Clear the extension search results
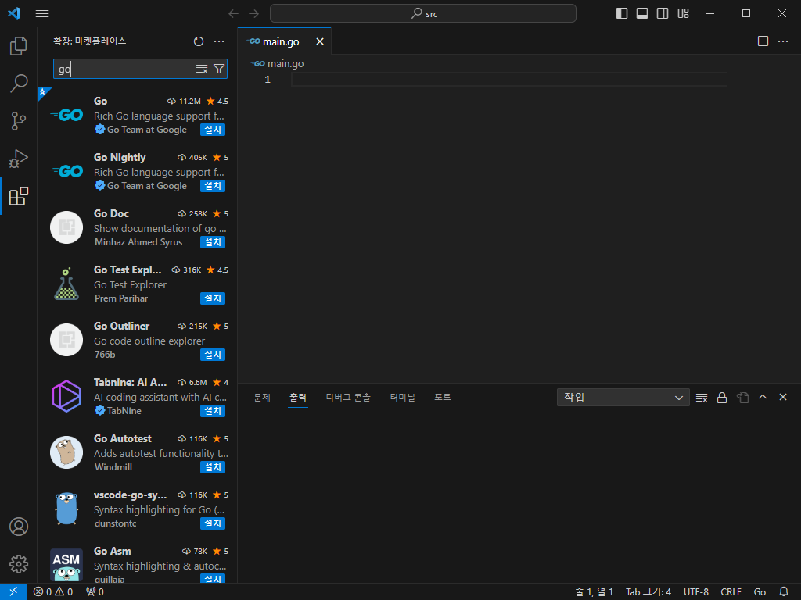Image resolution: width=801 pixels, height=600 pixels. 202,69
